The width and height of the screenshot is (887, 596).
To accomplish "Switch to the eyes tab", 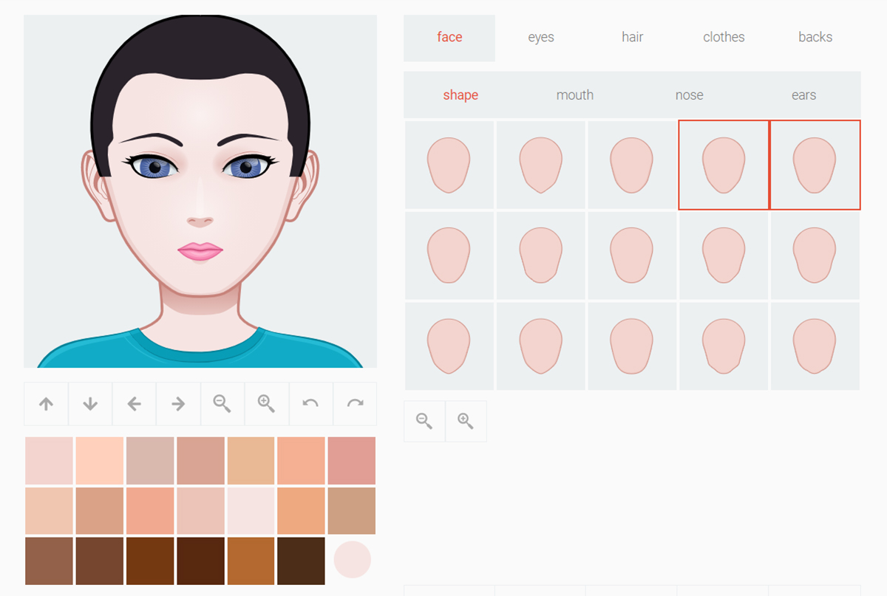I will [x=540, y=37].
